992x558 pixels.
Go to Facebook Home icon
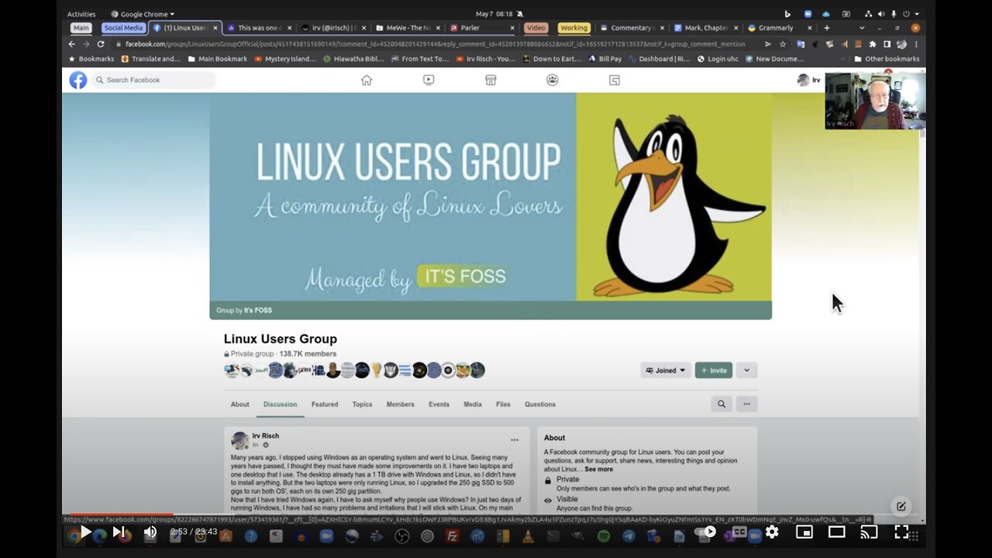367,80
